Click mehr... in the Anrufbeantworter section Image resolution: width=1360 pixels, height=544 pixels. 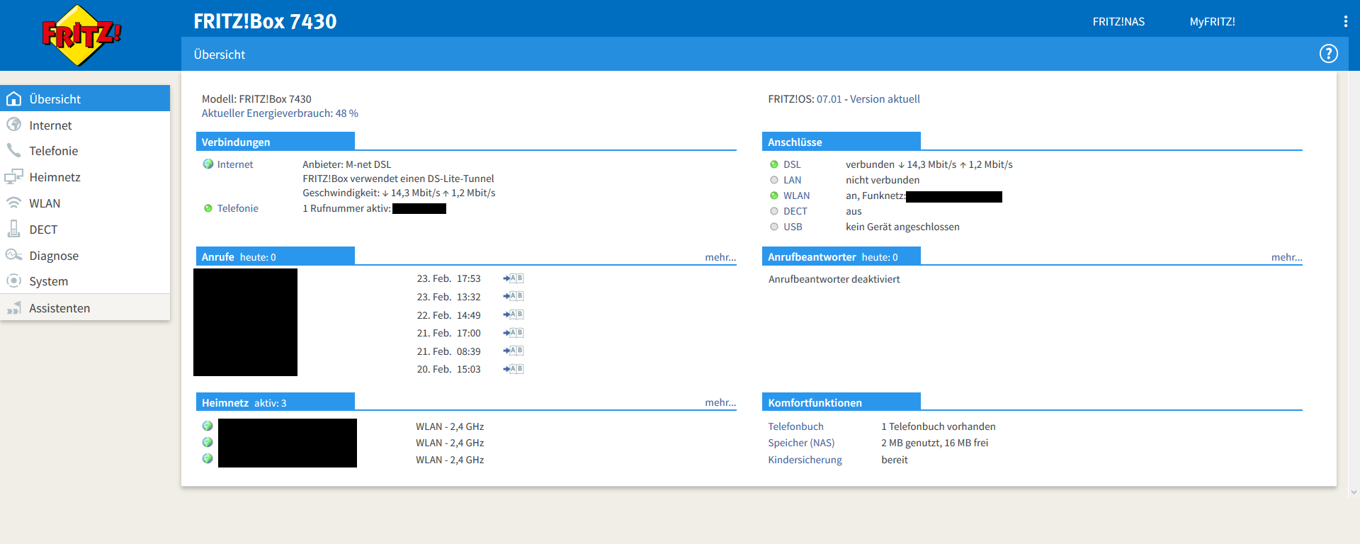point(1286,257)
